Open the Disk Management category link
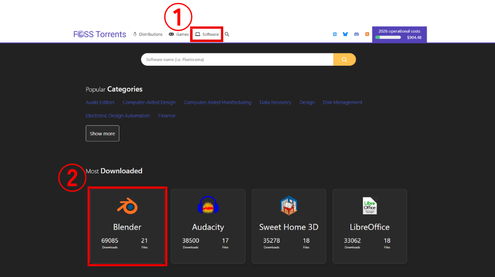 [343, 102]
